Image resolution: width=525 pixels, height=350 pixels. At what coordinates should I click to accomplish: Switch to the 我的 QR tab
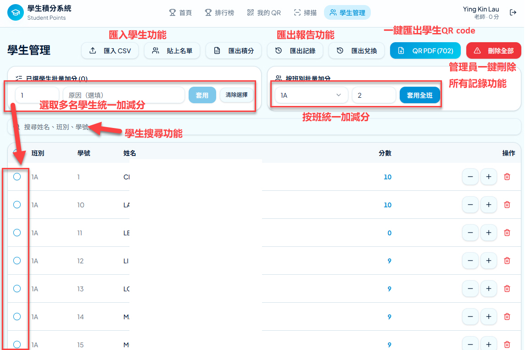click(x=264, y=13)
